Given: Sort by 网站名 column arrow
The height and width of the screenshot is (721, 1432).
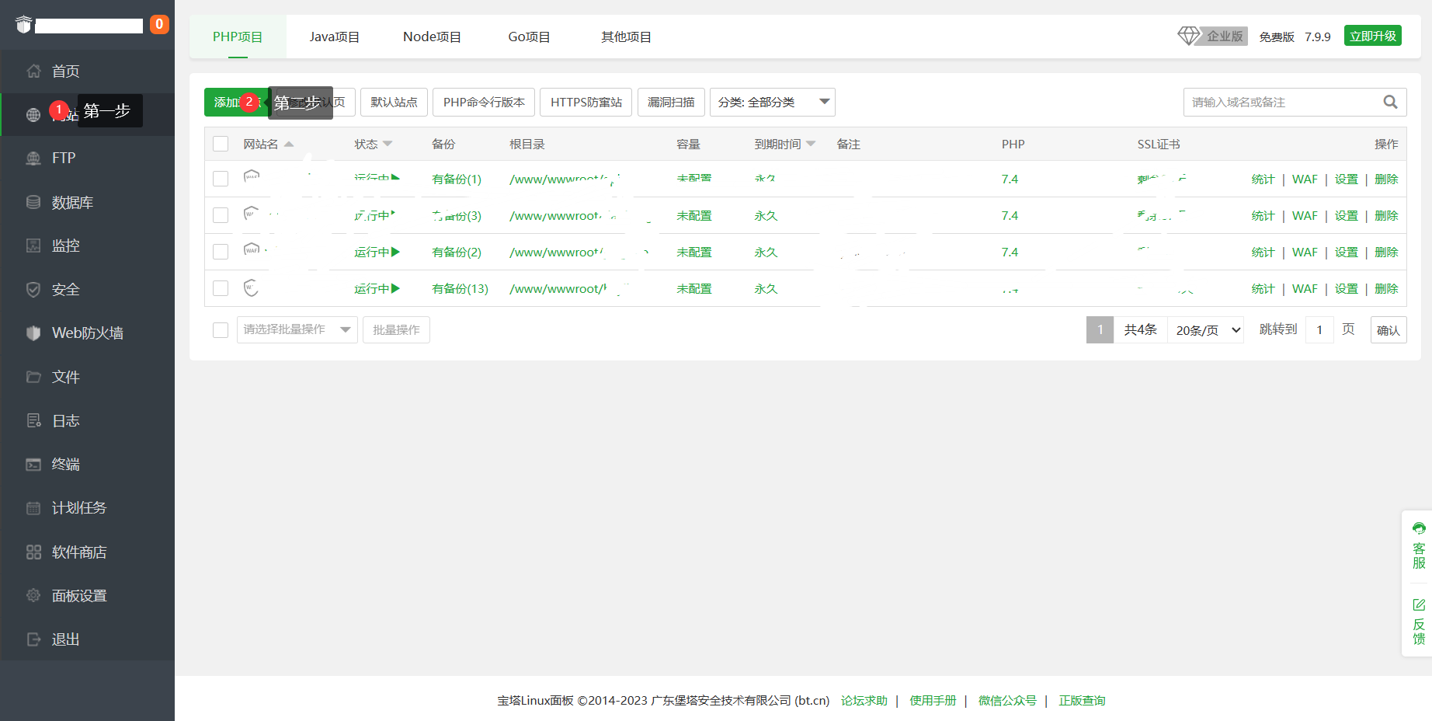Looking at the screenshot, I should pyautogui.click(x=289, y=144).
